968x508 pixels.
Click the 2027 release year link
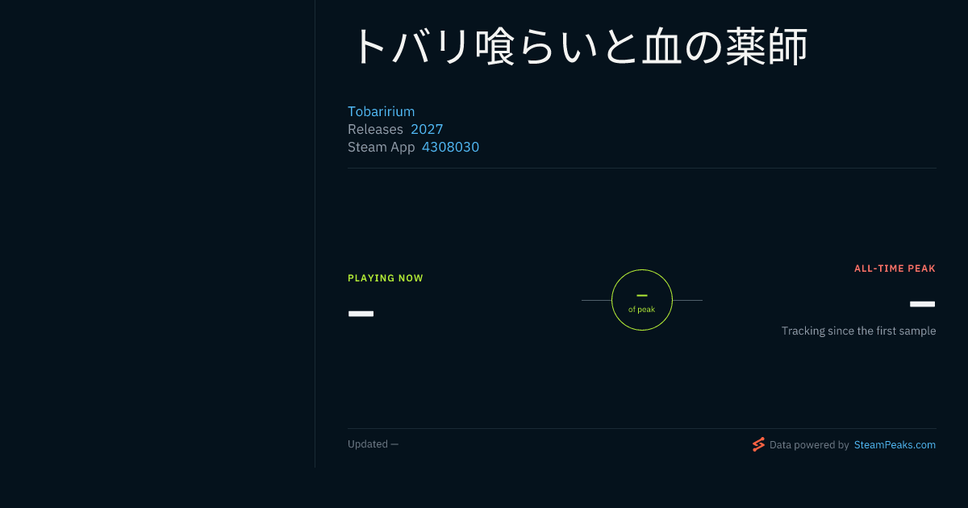point(427,129)
